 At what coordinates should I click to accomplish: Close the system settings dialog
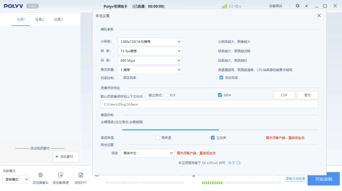pyautogui.click(x=319, y=15)
